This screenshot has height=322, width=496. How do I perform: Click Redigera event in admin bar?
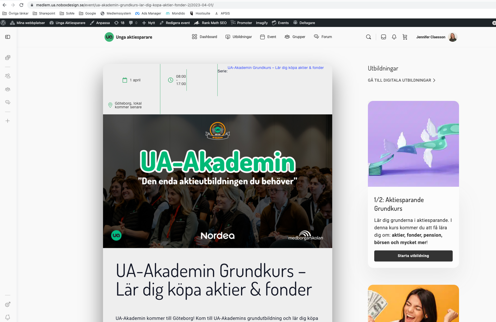point(175,23)
